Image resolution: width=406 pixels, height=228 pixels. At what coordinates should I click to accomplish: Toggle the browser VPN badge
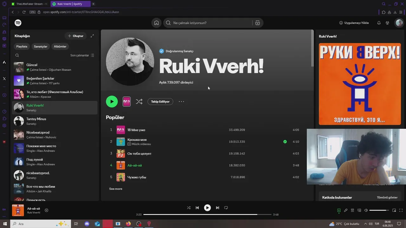pos(32,12)
